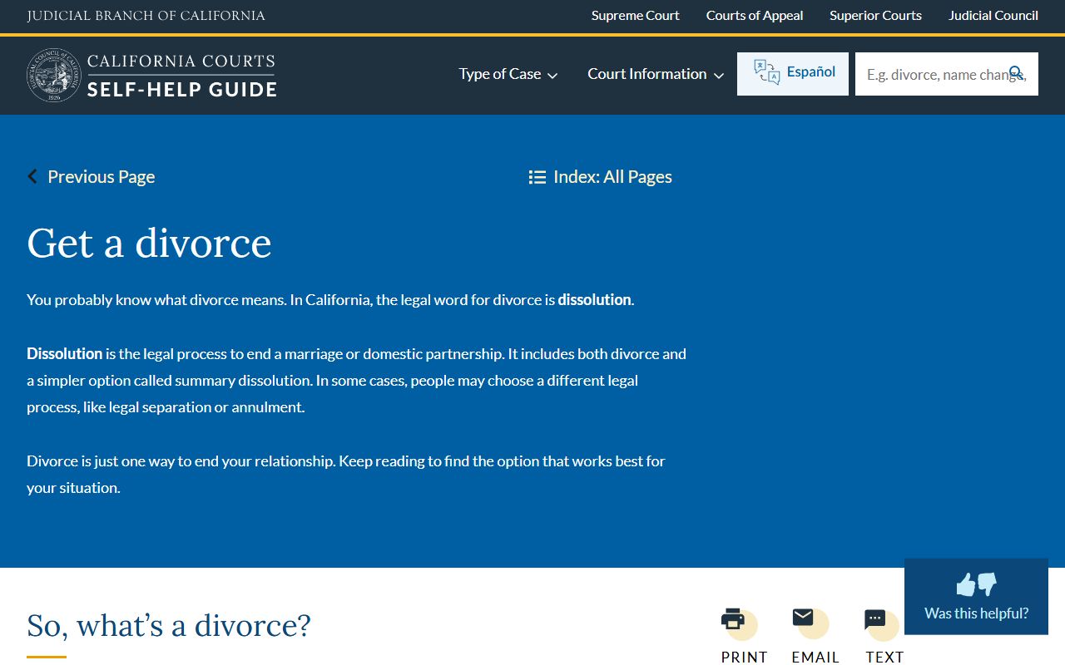Go to the Previous Page link

[x=101, y=177]
